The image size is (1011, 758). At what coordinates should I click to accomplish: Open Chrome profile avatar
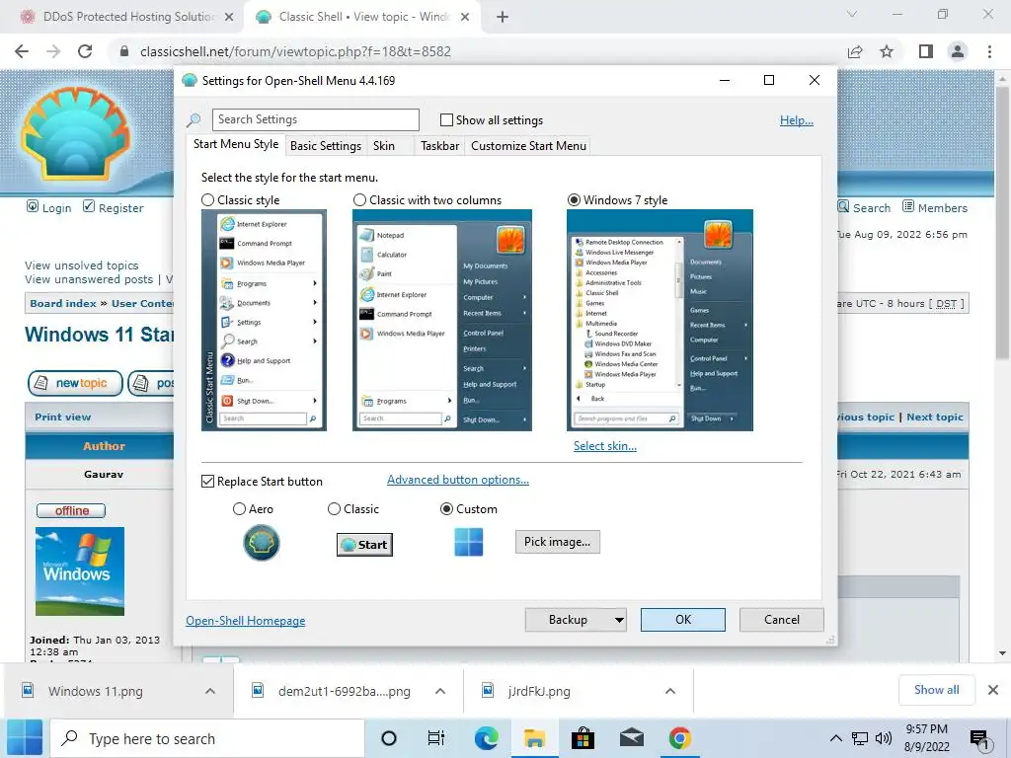coord(958,51)
